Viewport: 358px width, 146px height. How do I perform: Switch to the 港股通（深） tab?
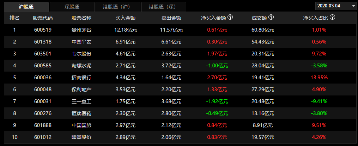pyautogui.click(x=164, y=7)
